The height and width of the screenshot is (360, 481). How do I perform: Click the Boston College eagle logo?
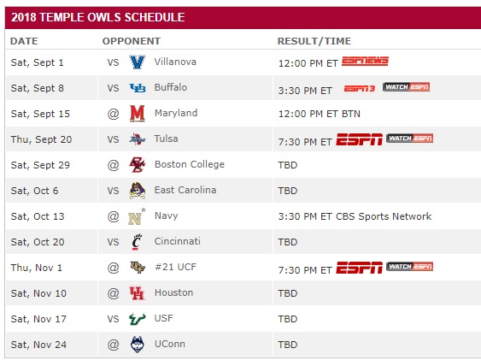[137, 165]
